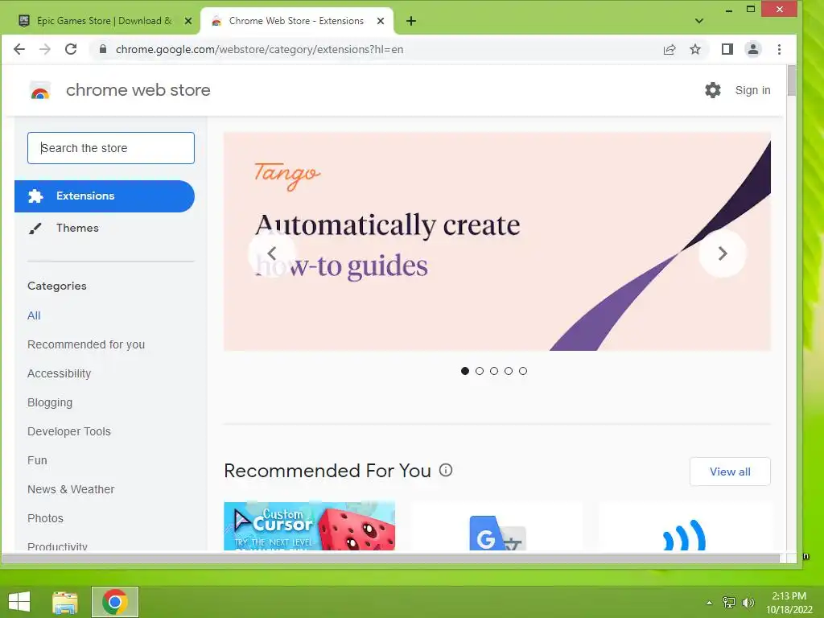Open the Developer Tools category
The width and height of the screenshot is (824, 618).
click(x=69, y=431)
